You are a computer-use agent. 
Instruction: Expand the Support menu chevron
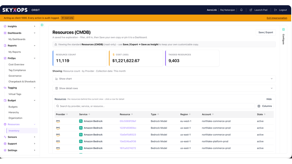pyautogui.click(x=35, y=144)
